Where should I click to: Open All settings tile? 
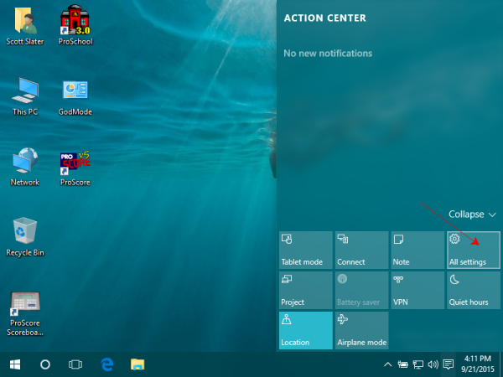click(x=474, y=250)
